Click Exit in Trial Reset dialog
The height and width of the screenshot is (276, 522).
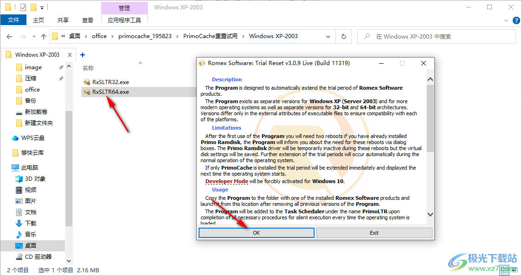click(x=374, y=233)
